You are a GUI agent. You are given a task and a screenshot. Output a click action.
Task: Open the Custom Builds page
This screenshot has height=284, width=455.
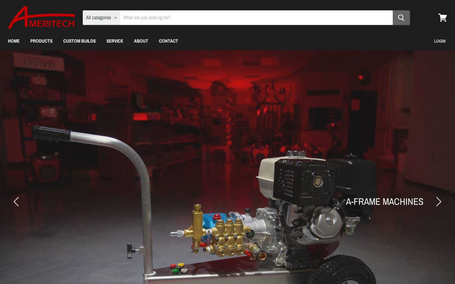(79, 41)
